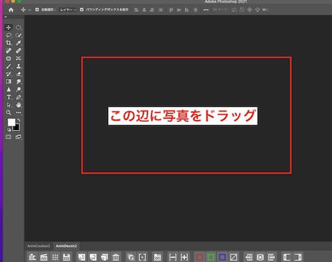The height and width of the screenshot is (262, 332).
Task: Click the grid dots icon in AnimDessin2 panel
Action: 55,257
